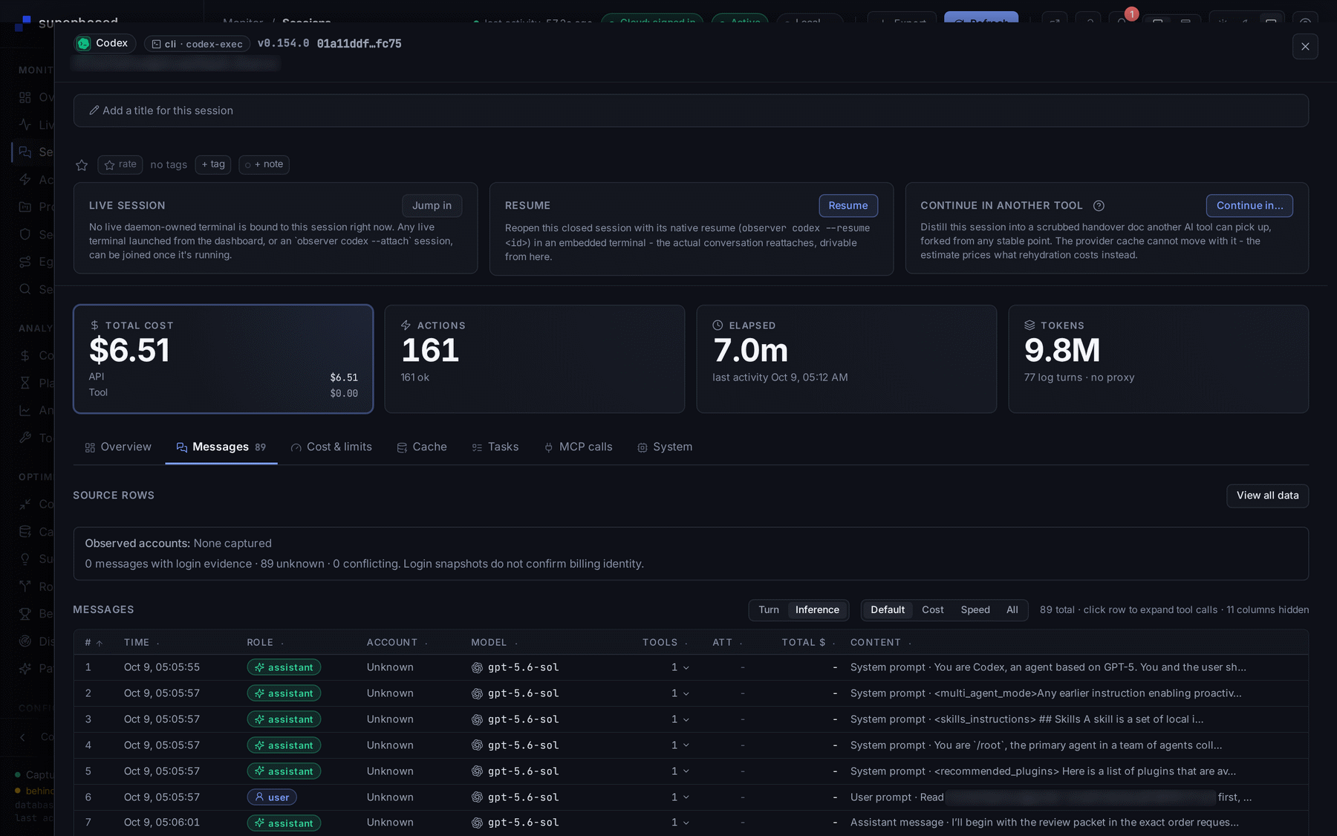Click the dollar icon in Total Cost card

coord(94,325)
